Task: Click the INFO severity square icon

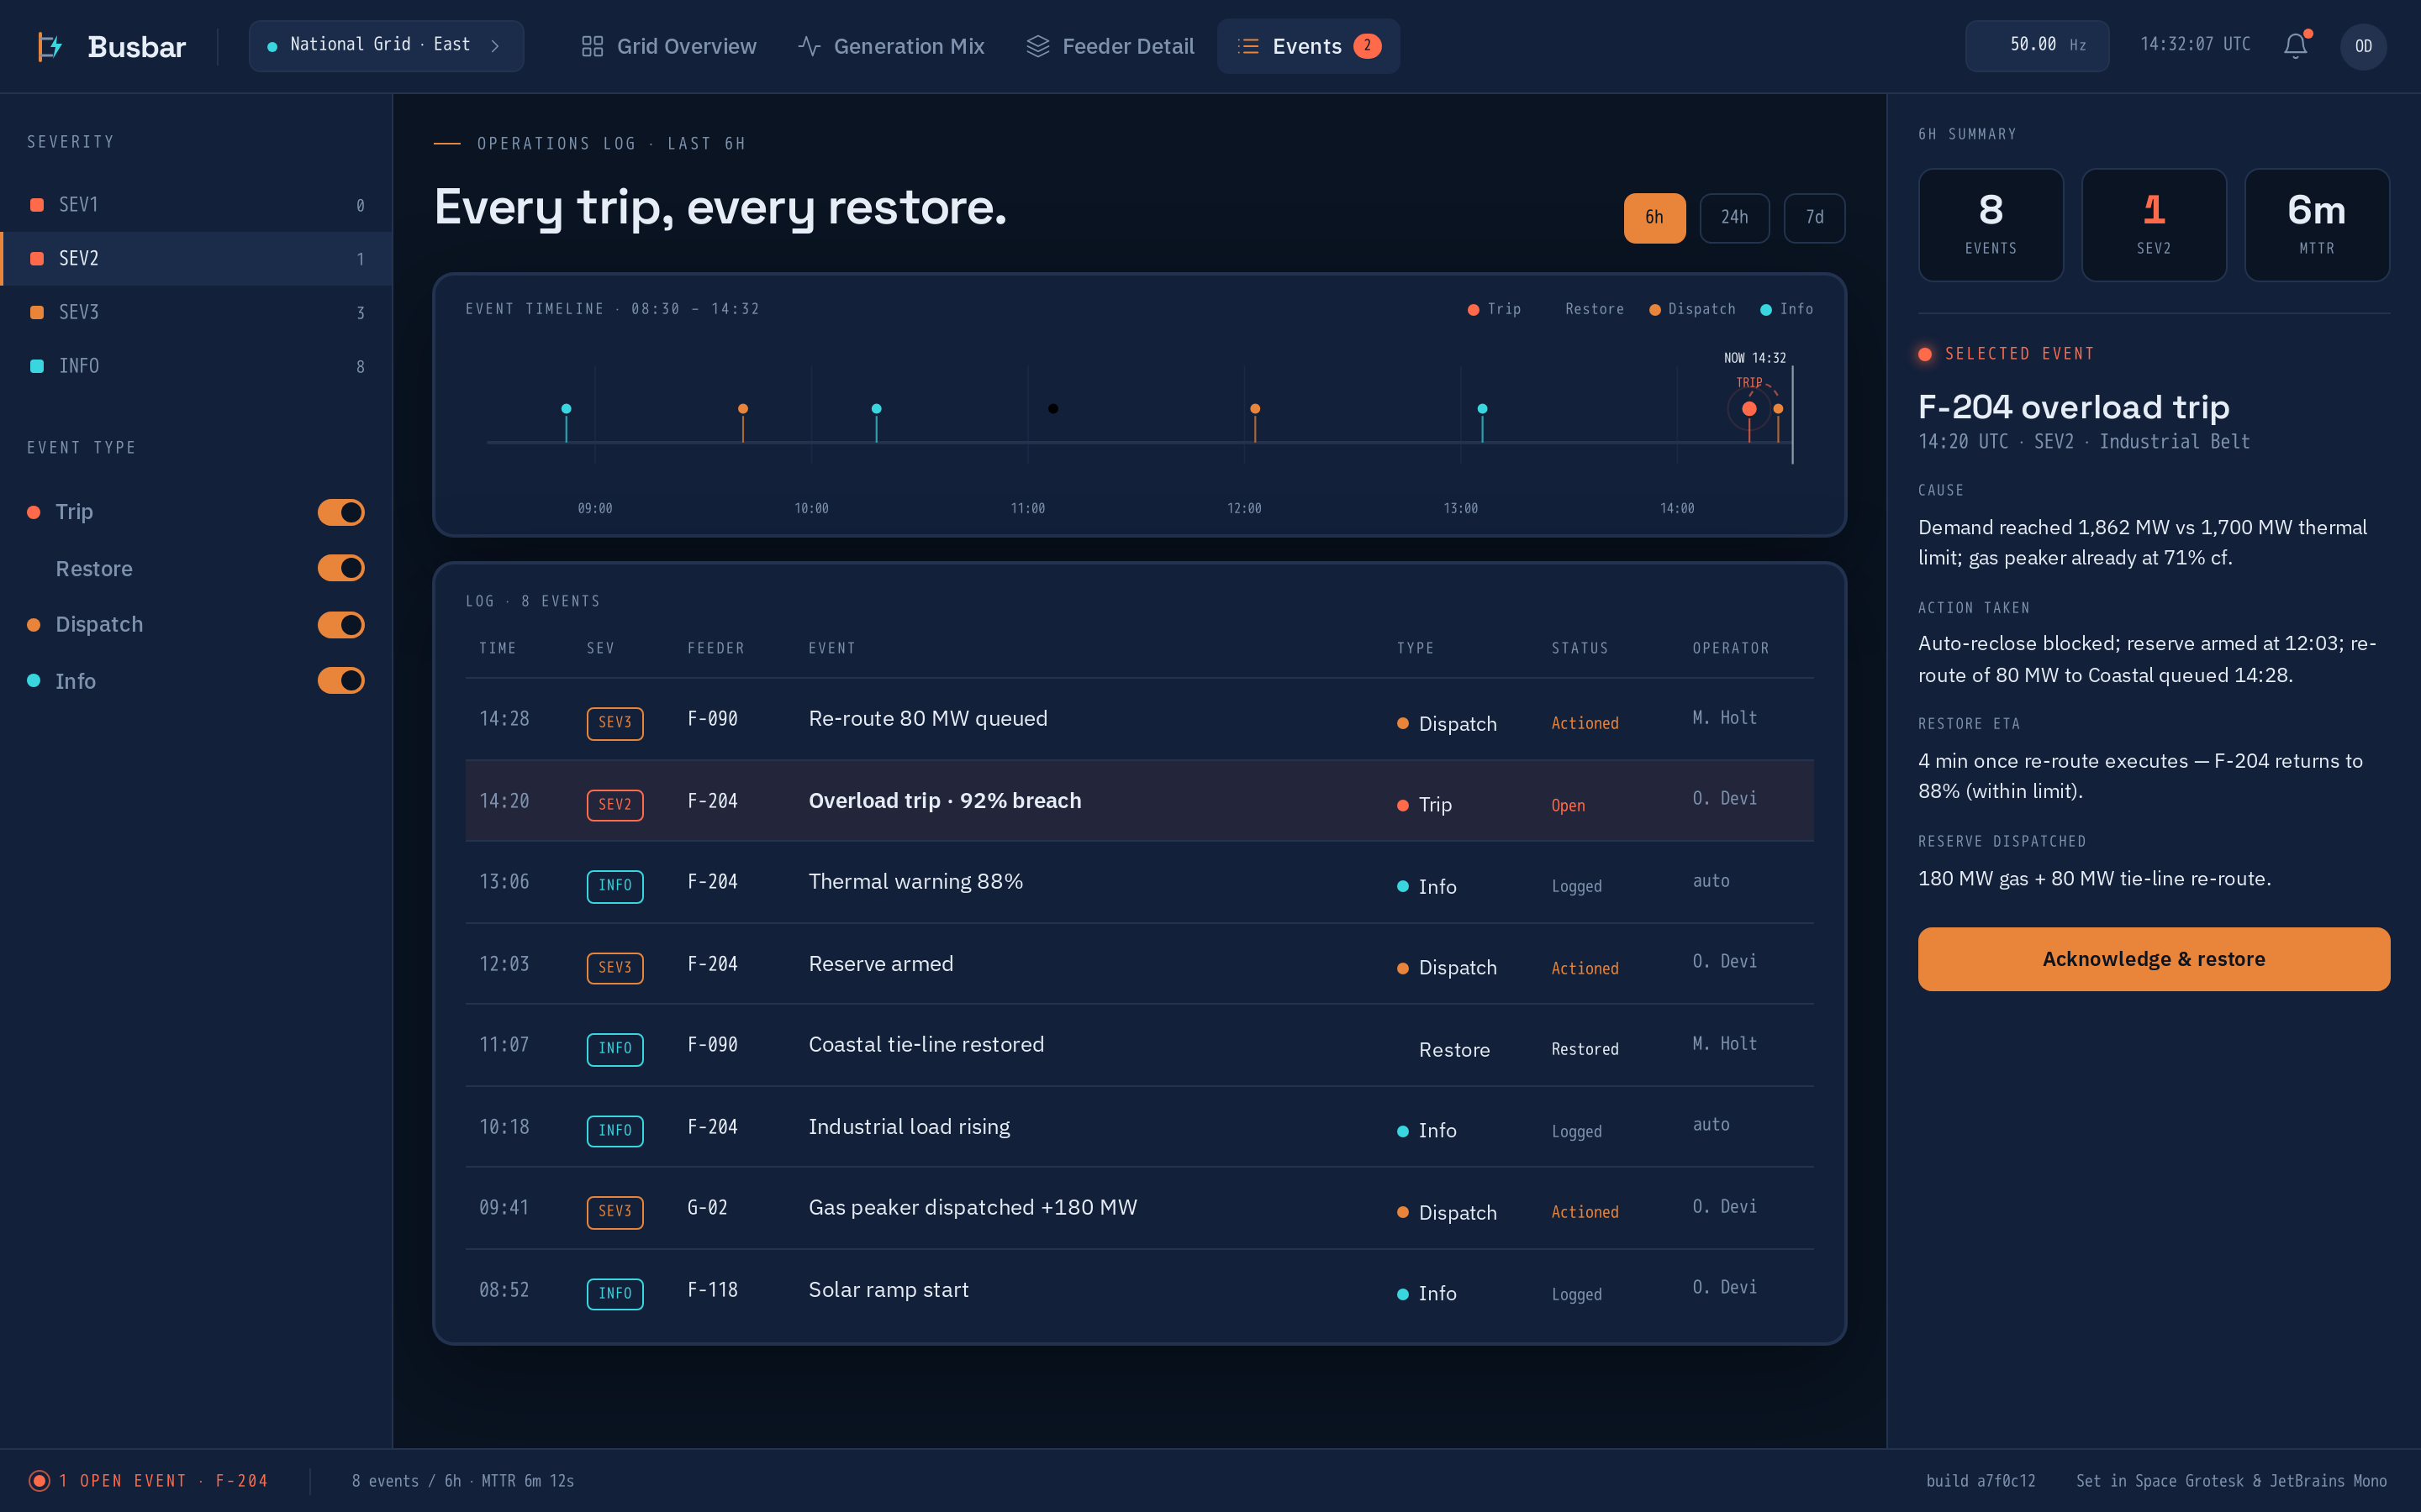Action: 37,366
